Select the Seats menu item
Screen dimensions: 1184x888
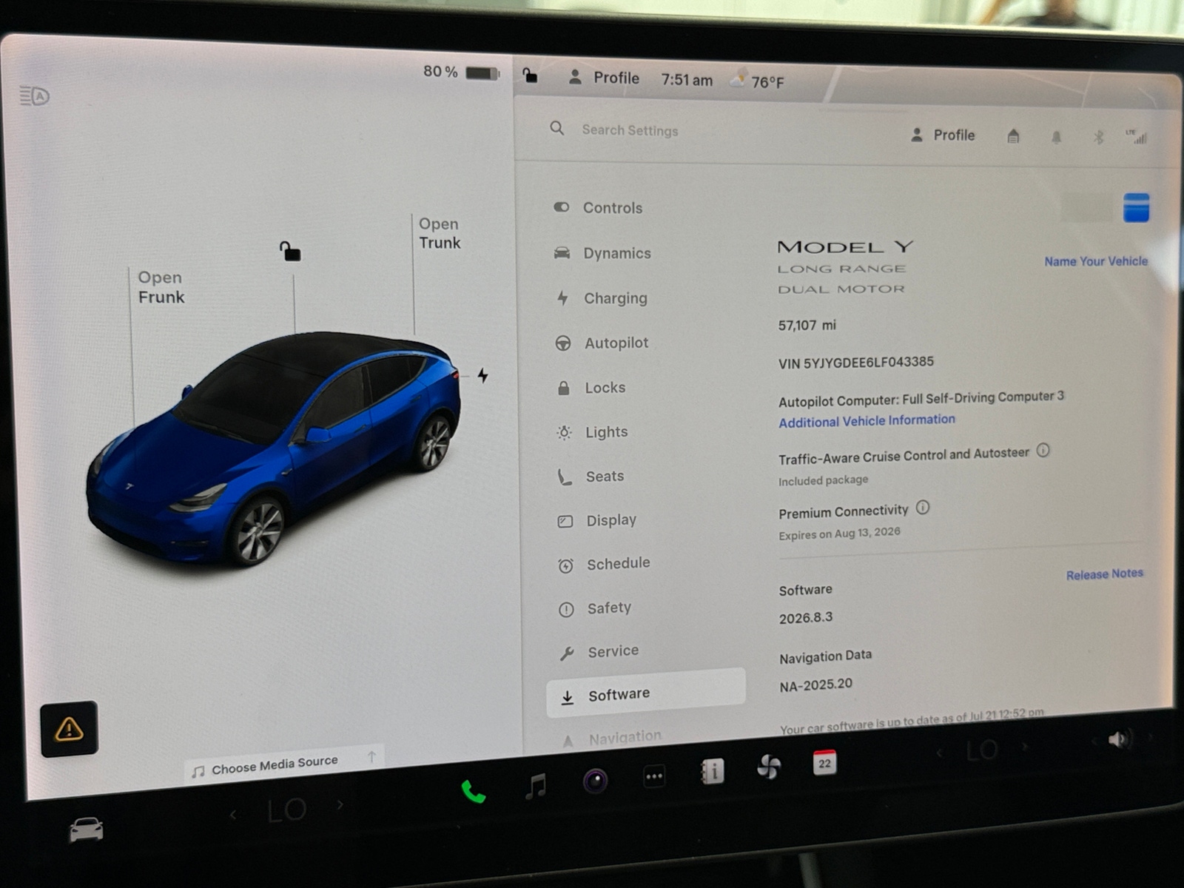click(x=591, y=477)
